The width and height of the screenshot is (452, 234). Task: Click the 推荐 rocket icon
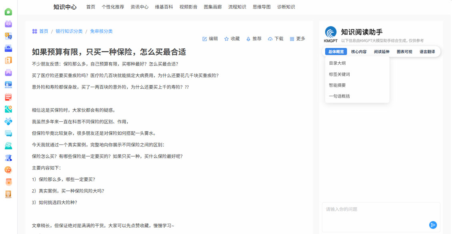(x=248, y=39)
